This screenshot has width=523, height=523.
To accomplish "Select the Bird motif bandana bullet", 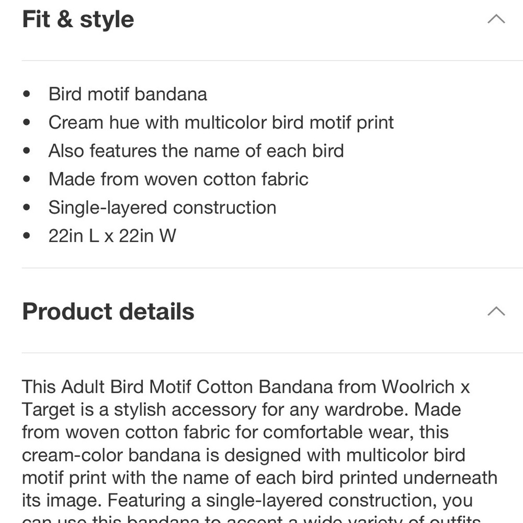I will (x=128, y=94).
